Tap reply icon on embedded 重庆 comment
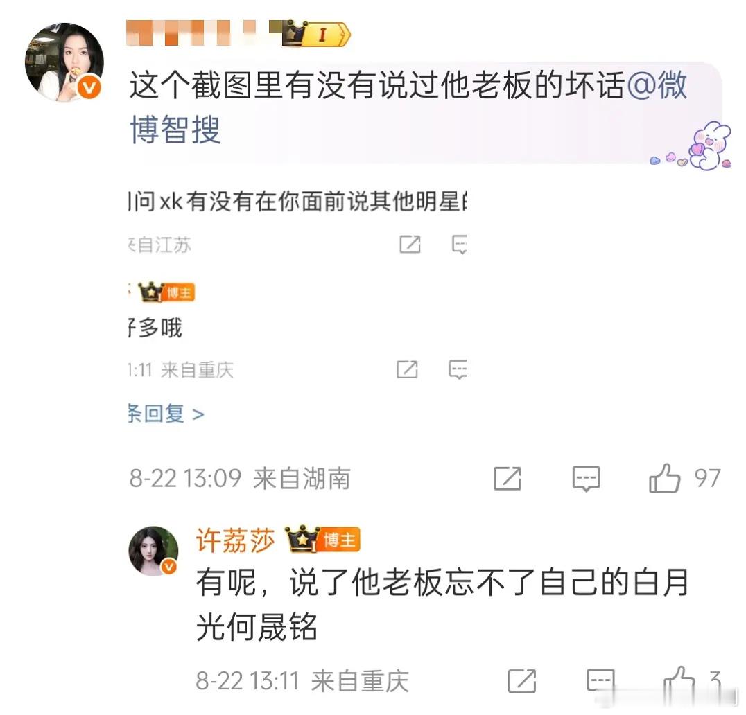This screenshot has height=715, width=746. point(458,369)
